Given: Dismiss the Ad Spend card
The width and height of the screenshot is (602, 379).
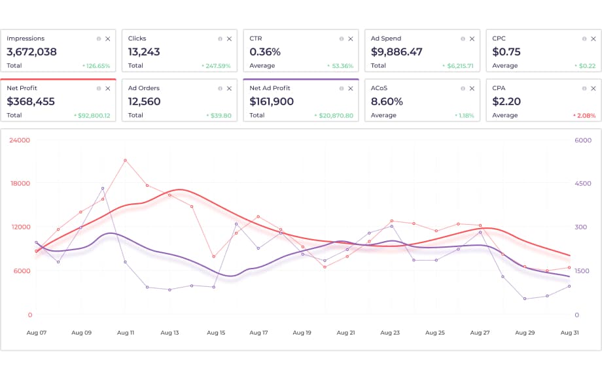Looking at the screenshot, I should click(x=472, y=39).
